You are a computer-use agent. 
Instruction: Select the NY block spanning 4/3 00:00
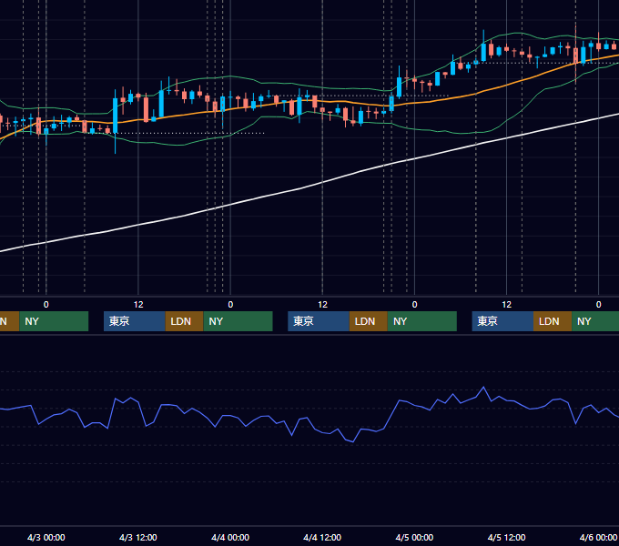click(x=54, y=321)
